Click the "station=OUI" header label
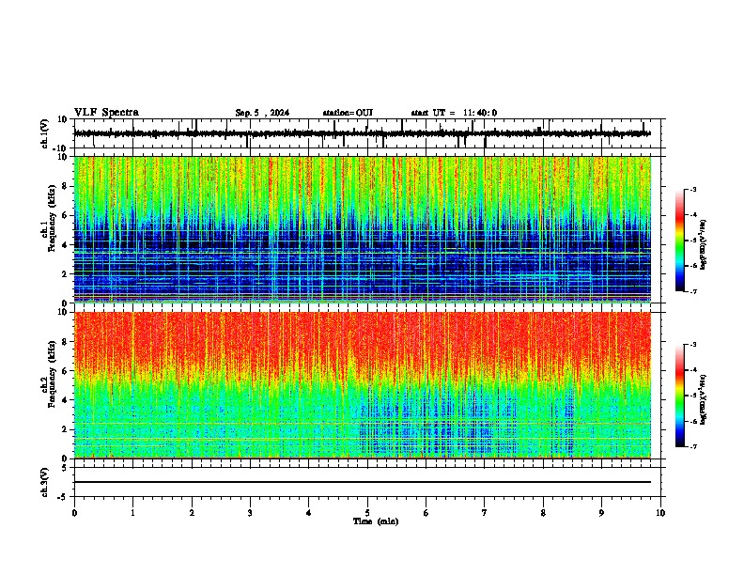The height and width of the screenshot is (575, 744). [348, 113]
